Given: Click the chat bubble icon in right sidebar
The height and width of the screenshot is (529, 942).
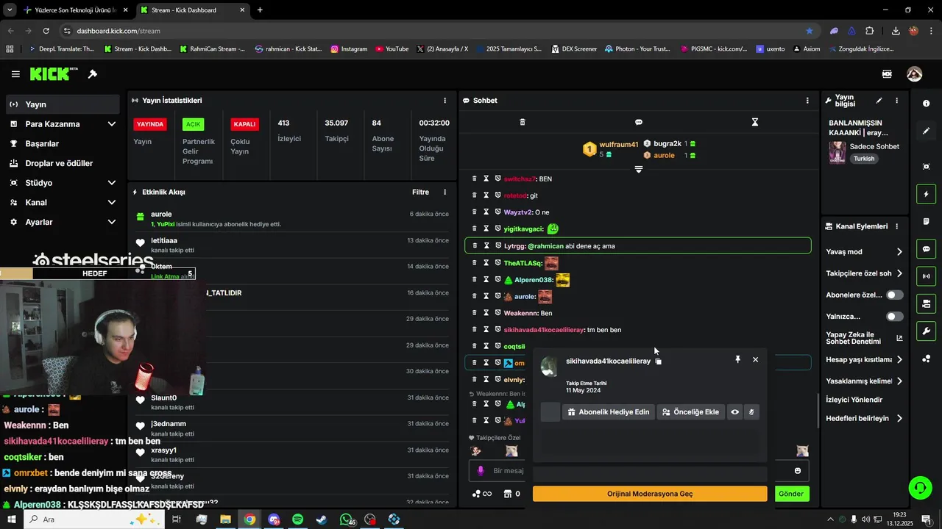Looking at the screenshot, I should click(x=927, y=249).
